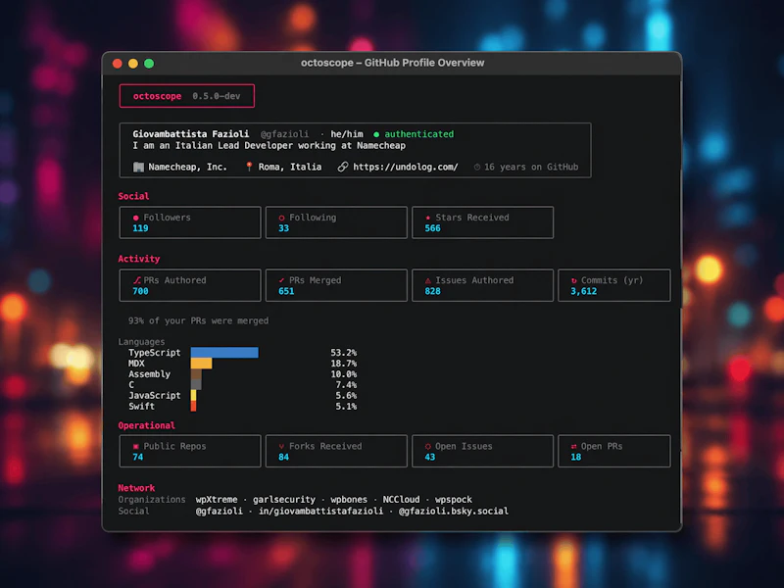Click the PRs Merged checkmark icon
Image resolution: width=784 pixels, height=588 pixels.
click(x=281, y=280)
